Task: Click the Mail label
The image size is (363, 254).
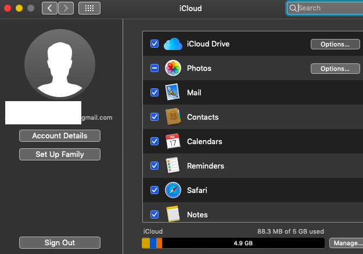Action: tap(194, 92)
